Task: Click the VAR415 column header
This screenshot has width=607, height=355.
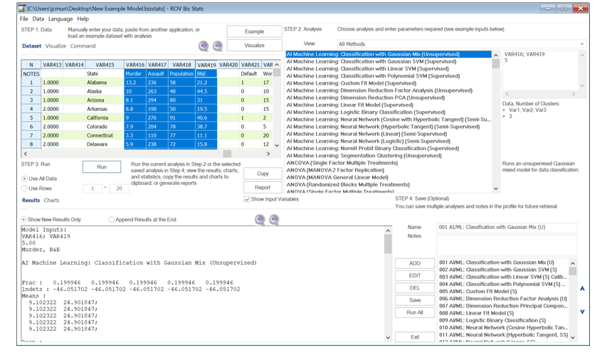Action: point(105,65)
